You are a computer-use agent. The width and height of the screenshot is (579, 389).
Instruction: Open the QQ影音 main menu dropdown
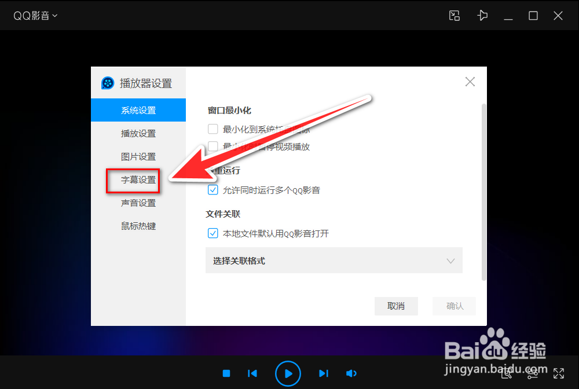tap(35, 16)
